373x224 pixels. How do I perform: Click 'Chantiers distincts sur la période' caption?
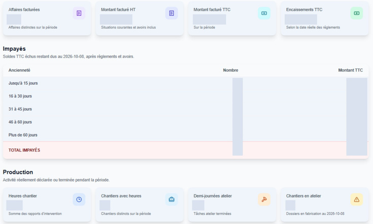click(126, 214)
